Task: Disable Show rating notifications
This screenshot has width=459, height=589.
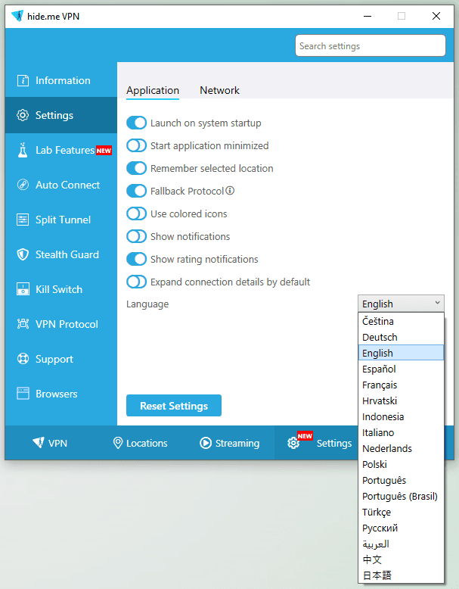Action: pos(136,259)
